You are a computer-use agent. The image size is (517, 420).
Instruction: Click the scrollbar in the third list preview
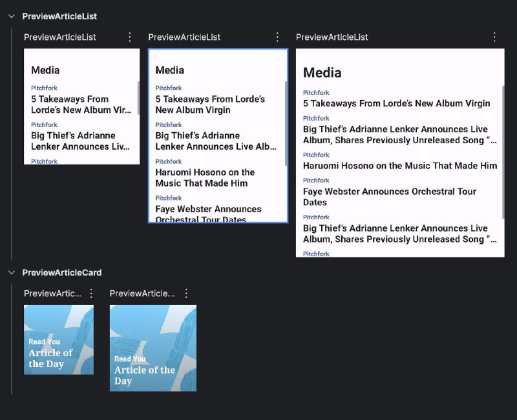coord(503,152)
